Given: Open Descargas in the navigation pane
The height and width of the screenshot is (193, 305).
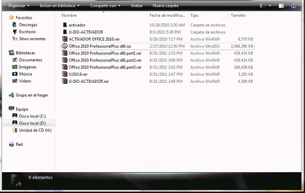Looking at the screenshot, I should [x=28, y=25].
